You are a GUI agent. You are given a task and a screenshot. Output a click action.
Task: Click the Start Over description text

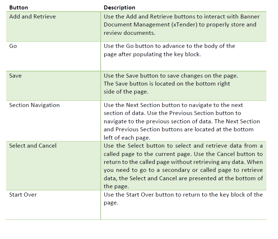point(183,198)
